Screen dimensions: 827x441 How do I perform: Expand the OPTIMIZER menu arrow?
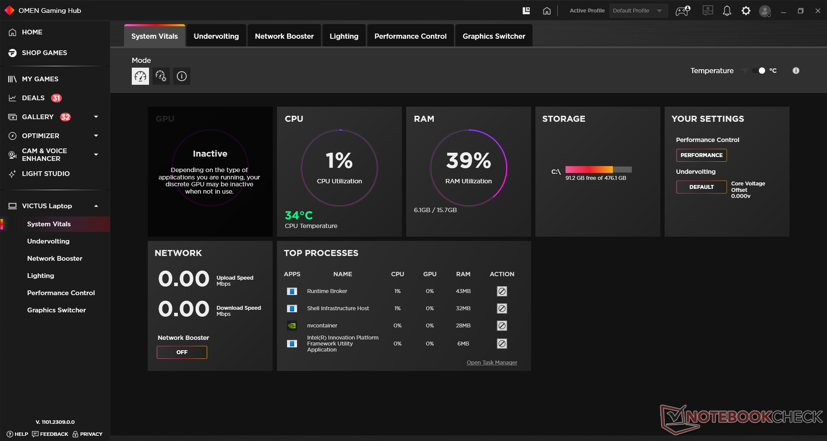[96, 136]
